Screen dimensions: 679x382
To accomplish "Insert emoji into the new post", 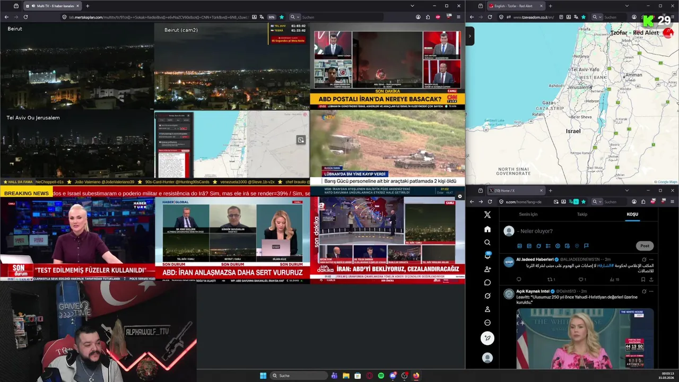I will pyautogui.click(x=558, y=246).
